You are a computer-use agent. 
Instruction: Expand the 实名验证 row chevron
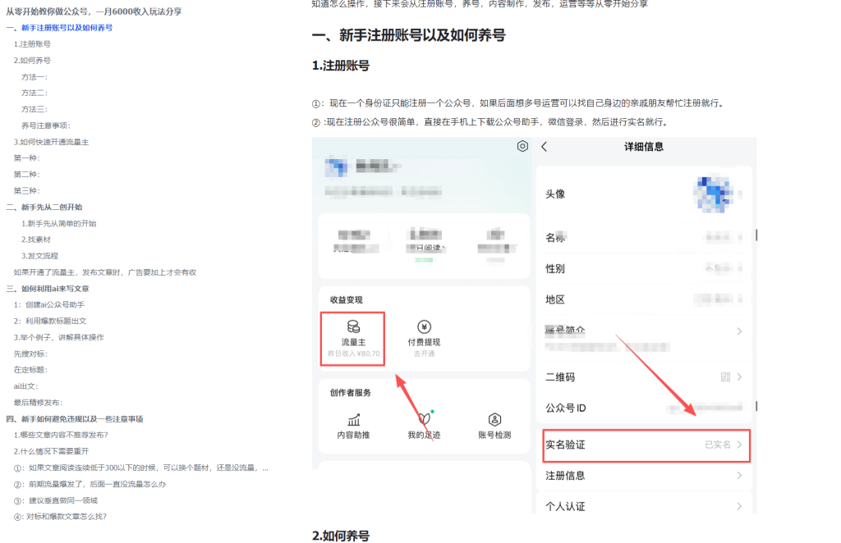(739, 445)
